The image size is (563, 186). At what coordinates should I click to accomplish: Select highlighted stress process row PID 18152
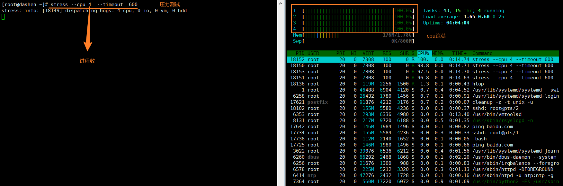click(x=423, y=59)
